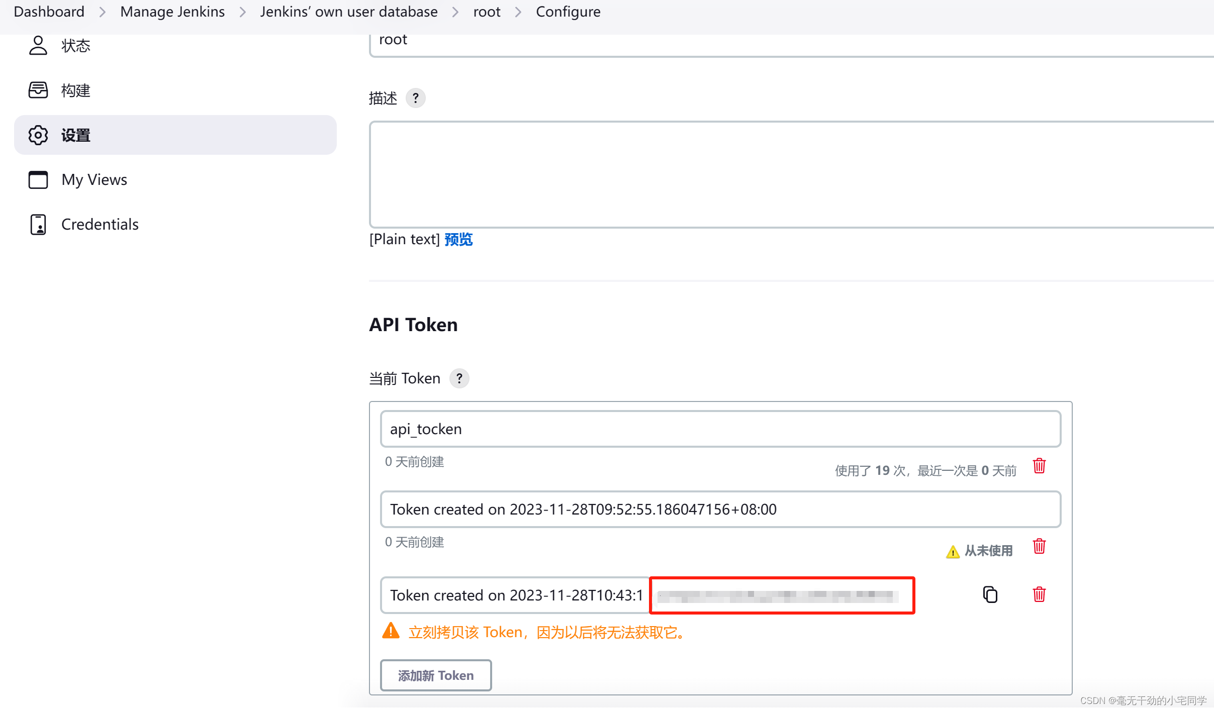This screenshot has height=710, width=1214.
Task: Delete the api_tocken token with trash icon
Action: (1039, 466)
